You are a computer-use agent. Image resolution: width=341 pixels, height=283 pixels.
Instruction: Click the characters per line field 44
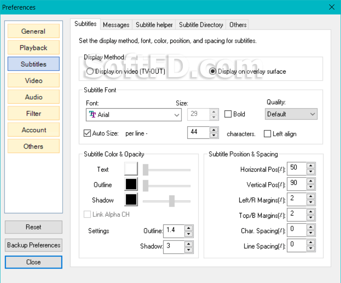199,132
